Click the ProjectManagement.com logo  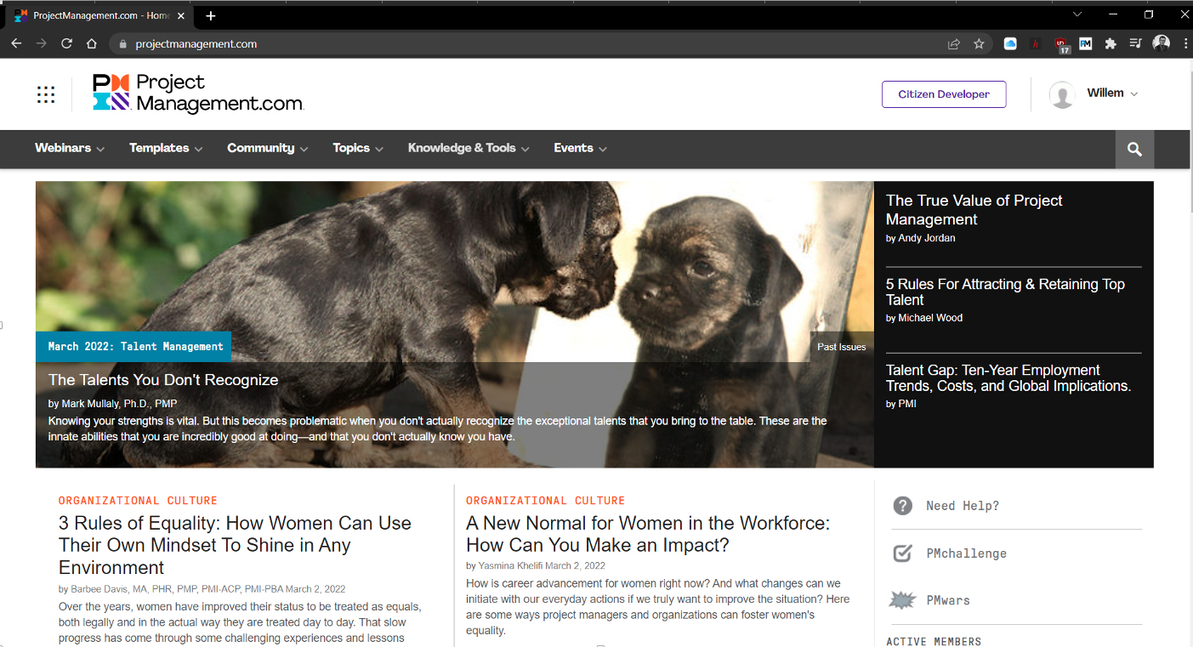(197, 94)
